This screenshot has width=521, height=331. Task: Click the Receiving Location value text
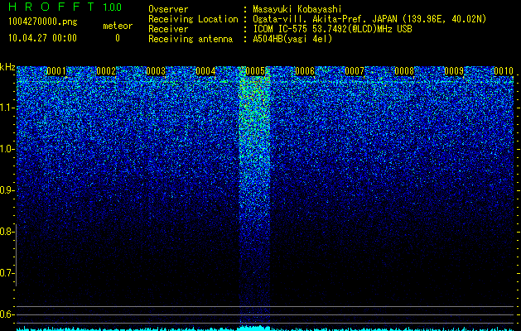pos(369,19)
